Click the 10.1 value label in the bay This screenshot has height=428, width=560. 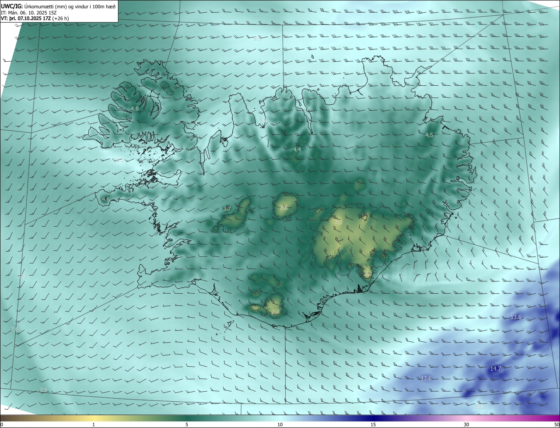point(119,160)
